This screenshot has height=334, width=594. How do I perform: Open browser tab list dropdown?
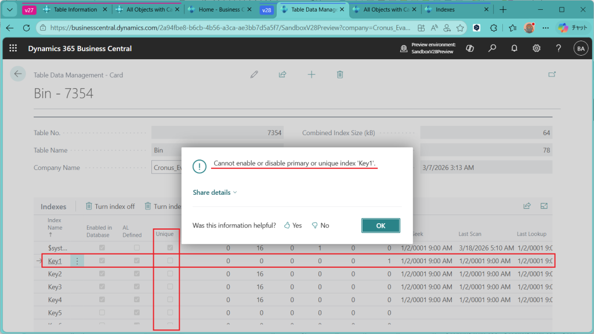coord(9,10)
